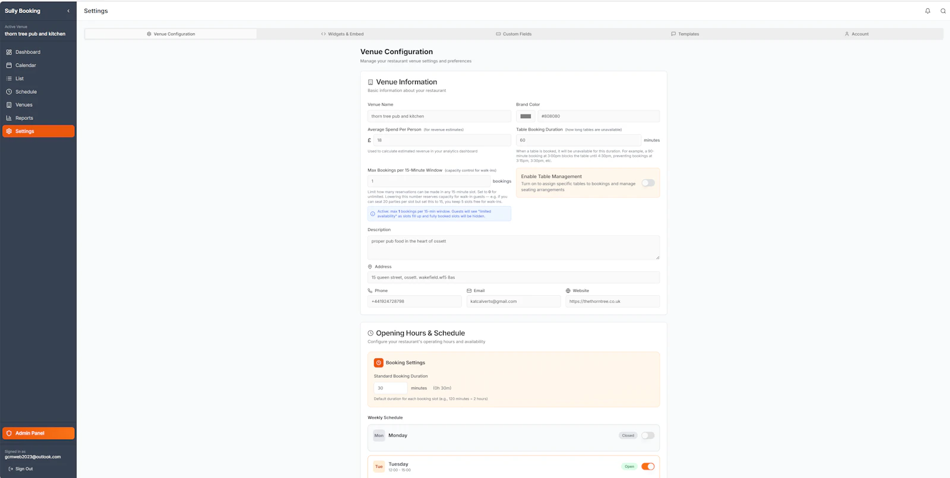Click the info icon in active bookings notice
950x478 pixels.
pyautogui.click(x=373, y=214)
